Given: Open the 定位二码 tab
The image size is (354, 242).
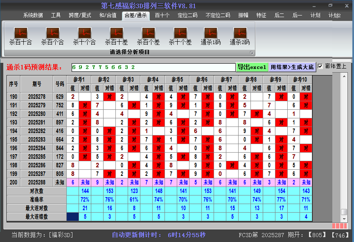Looking at the screenshot, I should point(187,16).
